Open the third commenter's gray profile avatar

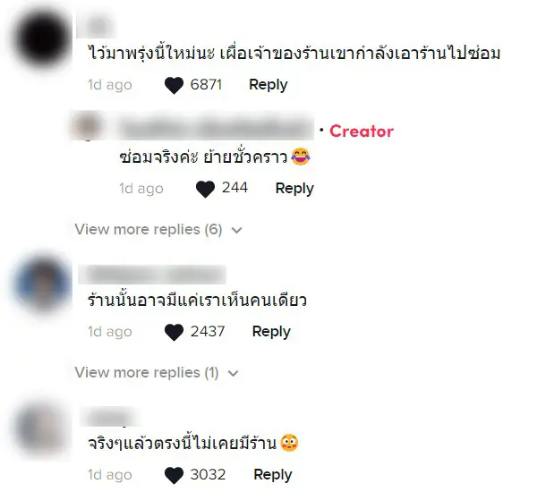(42, 428)
